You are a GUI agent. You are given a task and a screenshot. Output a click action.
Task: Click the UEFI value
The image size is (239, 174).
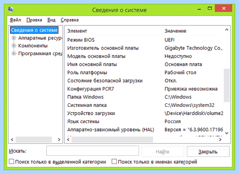[170, 40]
